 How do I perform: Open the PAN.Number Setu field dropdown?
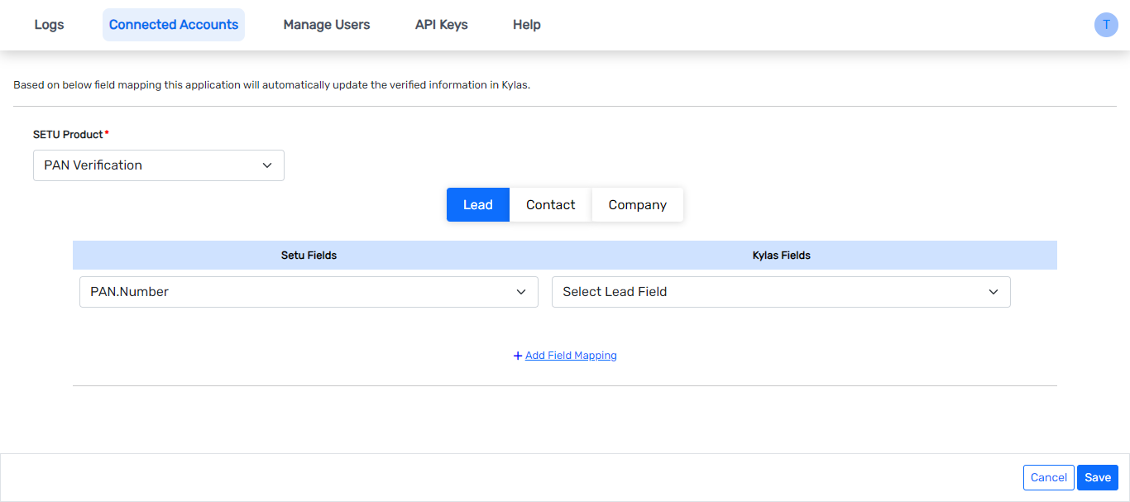click(x=309, y=292)
